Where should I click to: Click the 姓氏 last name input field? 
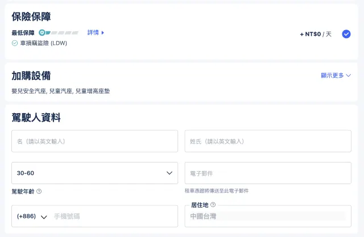tap(267, 141)
